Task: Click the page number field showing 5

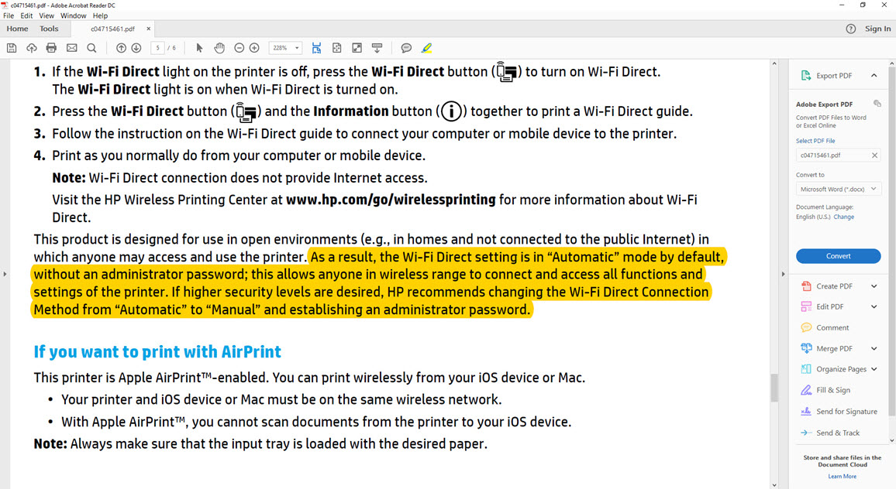Action: (157, 48)
